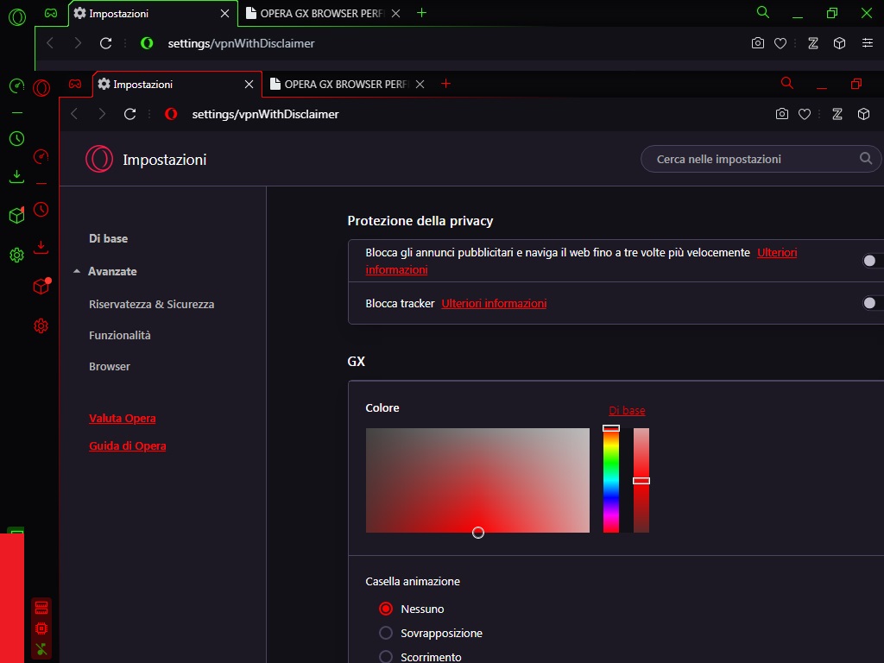This screenshot has width=884, height=663.
Task: Open Settings gear in red window sidebar
Action: pyautogui.click(x=41, y=325)
